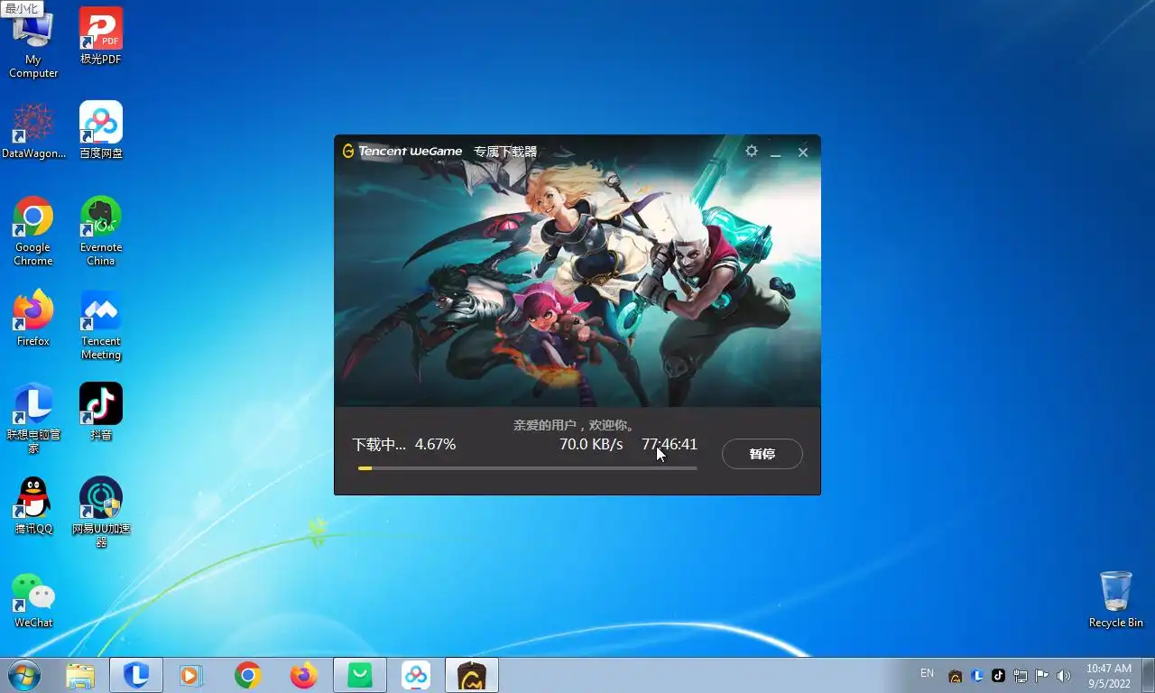Open Action Center flag tray icon

pos(1041,675)
